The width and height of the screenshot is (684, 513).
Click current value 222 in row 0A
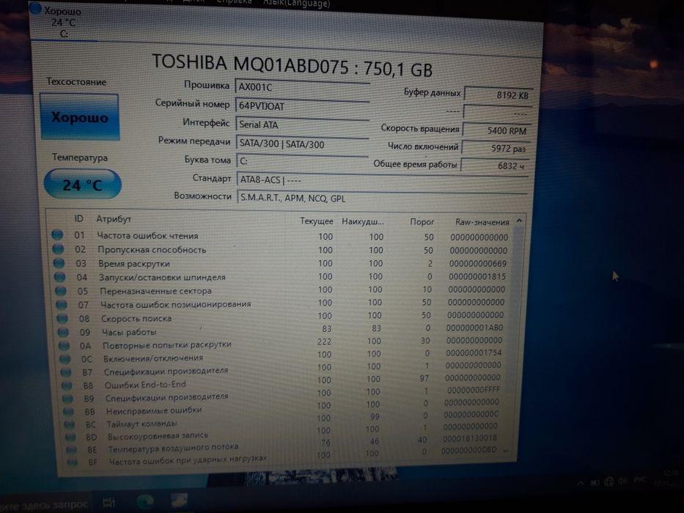pos(324,342)
